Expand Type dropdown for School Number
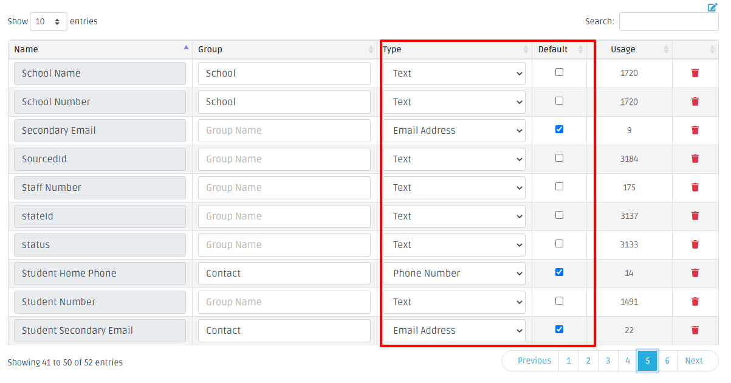Image resolution: width=731 pixels, height=383 pixels. 454,102
